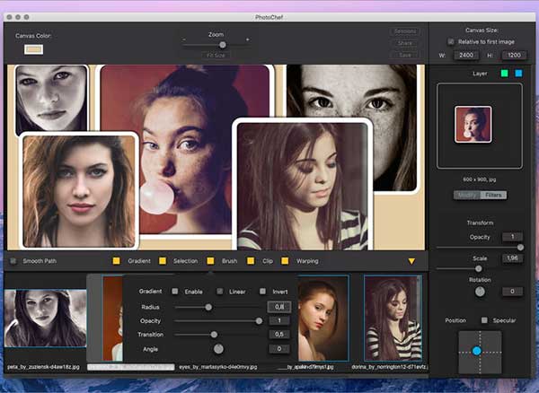Click the Radius value field 0,8
The height and width of the screenshot is (393, 539).
coord(279,307)
